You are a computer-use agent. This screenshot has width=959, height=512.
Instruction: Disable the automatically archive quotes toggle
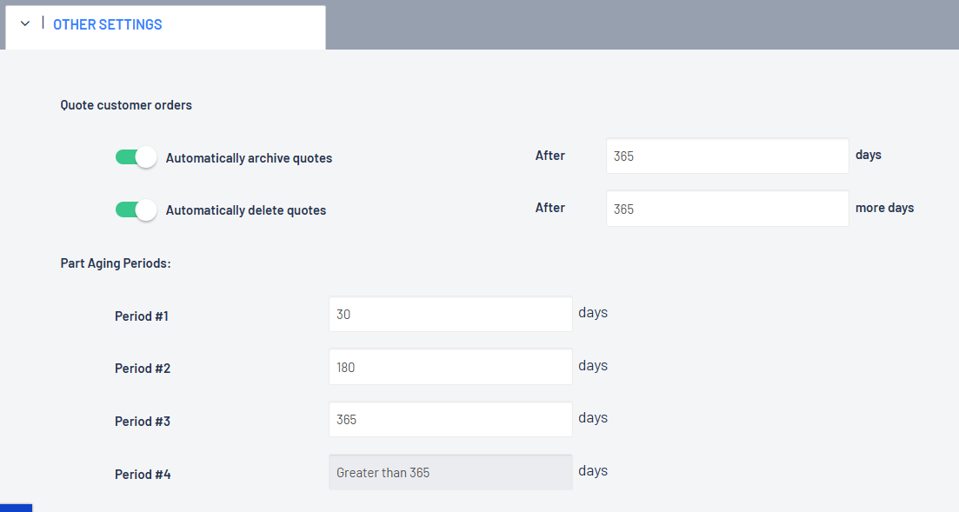click(136, 157)
